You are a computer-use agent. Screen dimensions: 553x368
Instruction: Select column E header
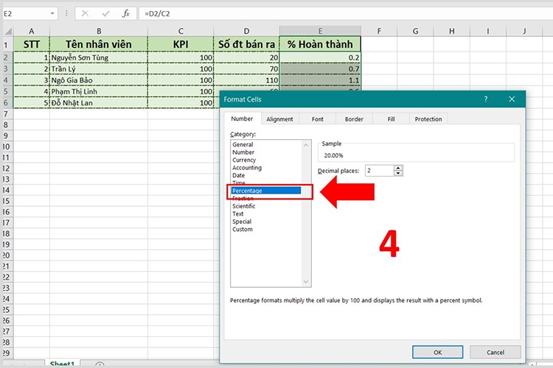(x=320, y=31)
